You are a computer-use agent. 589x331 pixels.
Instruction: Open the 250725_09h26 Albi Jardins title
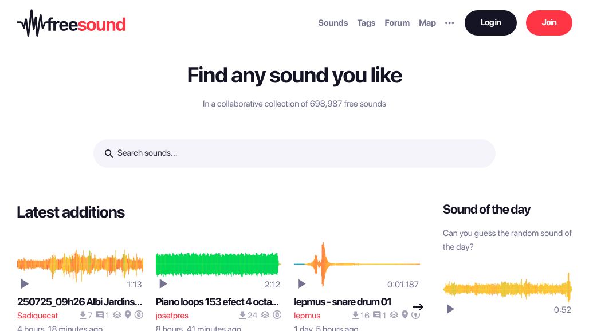point(80,302)
